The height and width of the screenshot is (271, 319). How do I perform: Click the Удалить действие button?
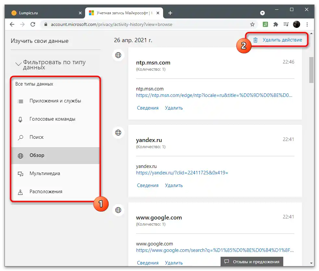click(278, 40)
